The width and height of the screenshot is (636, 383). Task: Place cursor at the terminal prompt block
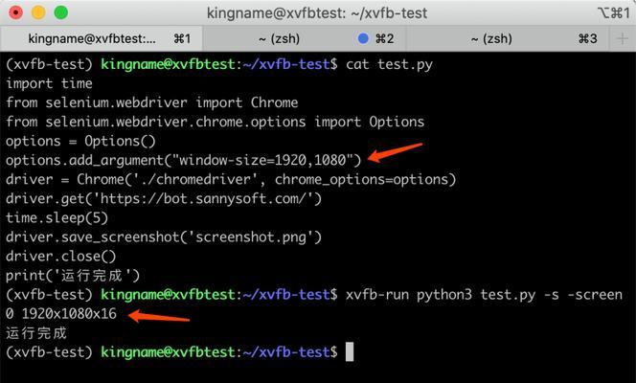point(350,351)
